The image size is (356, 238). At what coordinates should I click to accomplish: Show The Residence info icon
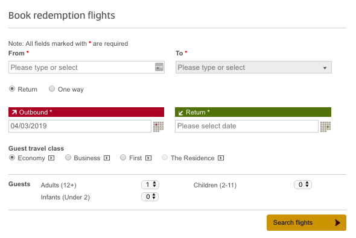pyautogui.click(x=221, y=158)
